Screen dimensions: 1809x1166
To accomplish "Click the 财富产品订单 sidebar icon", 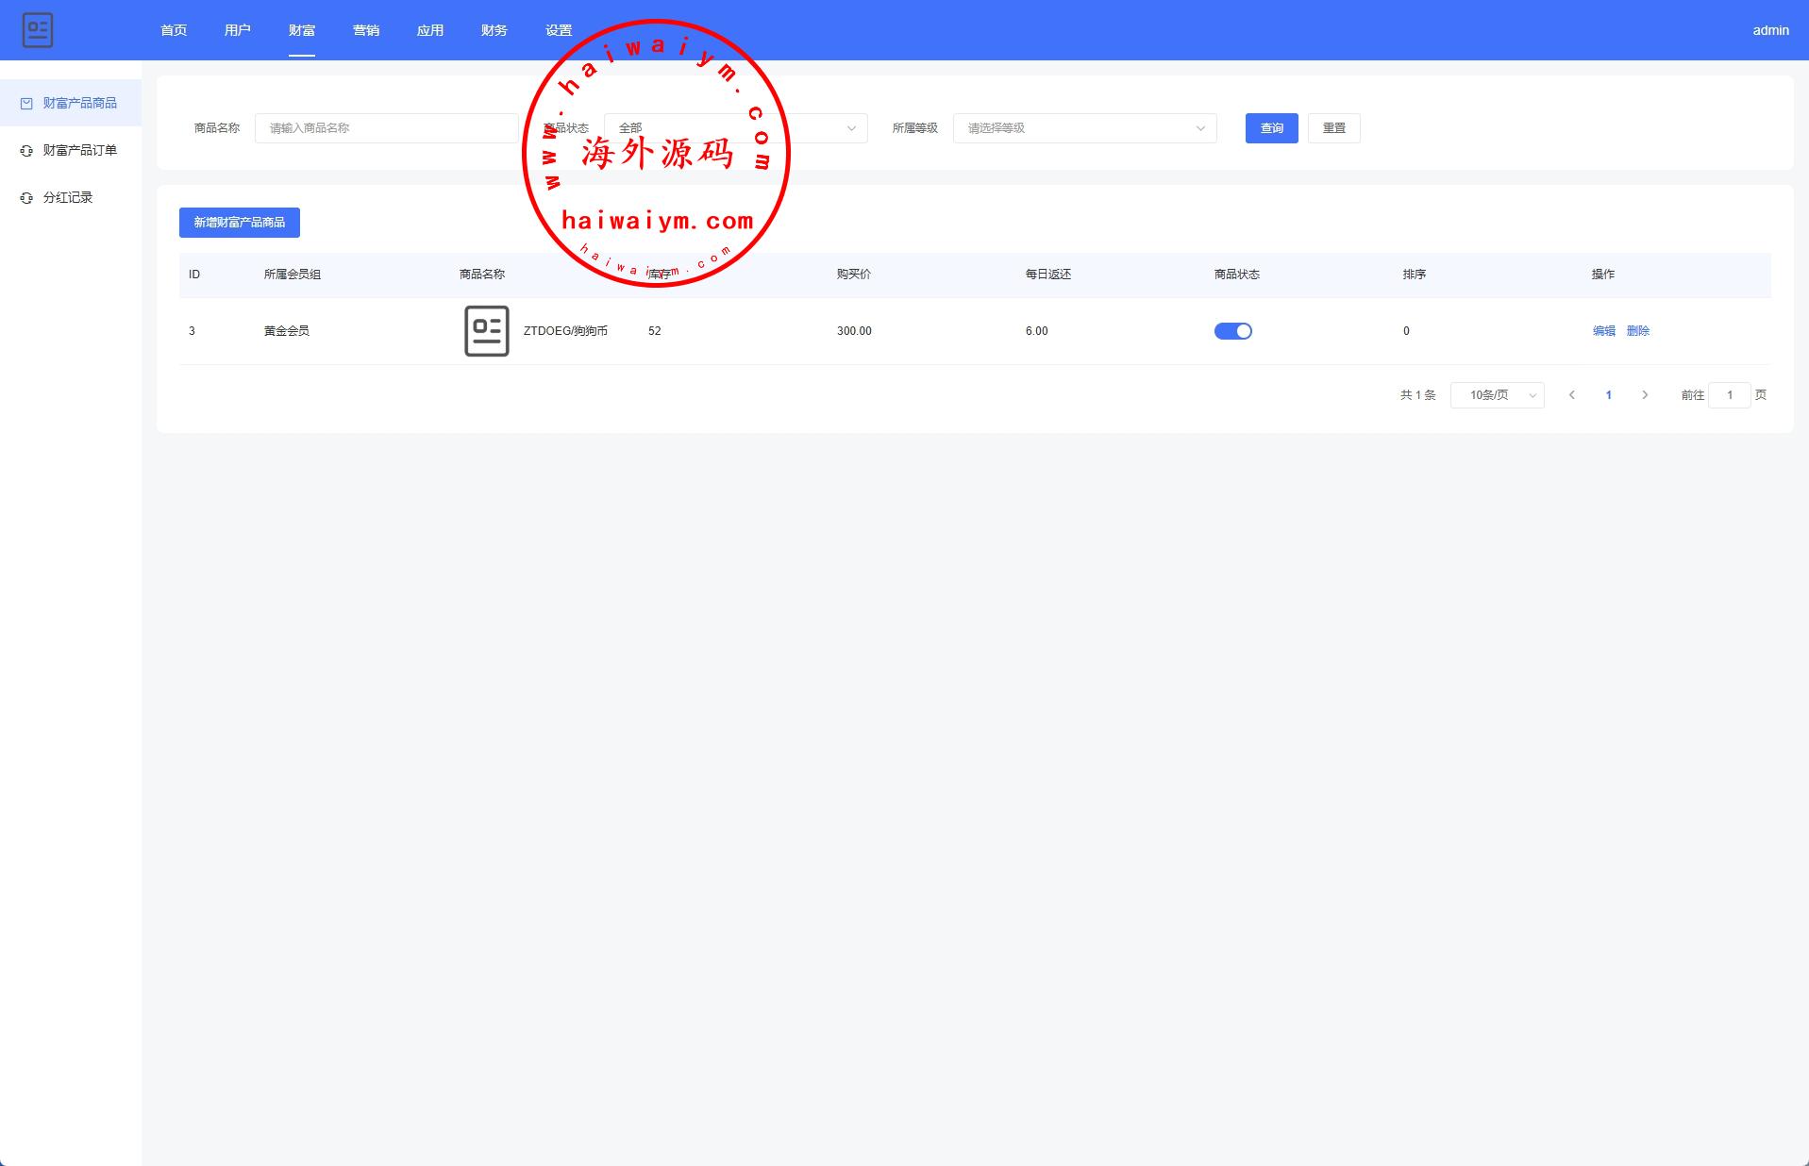I will [x=26, y=151].
